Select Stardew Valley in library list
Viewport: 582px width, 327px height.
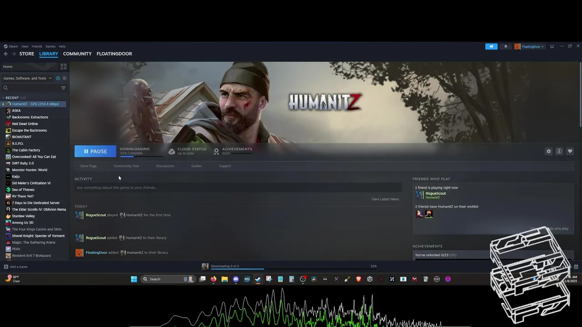point(23,216)
